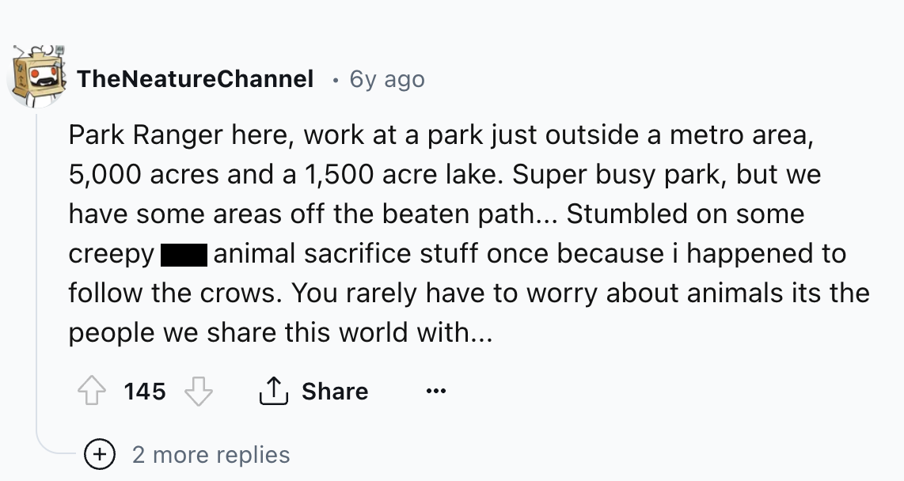Expand "2 more replies"
Image resolution: width=904 pixels, height=481 pixels.
[211, 455]
